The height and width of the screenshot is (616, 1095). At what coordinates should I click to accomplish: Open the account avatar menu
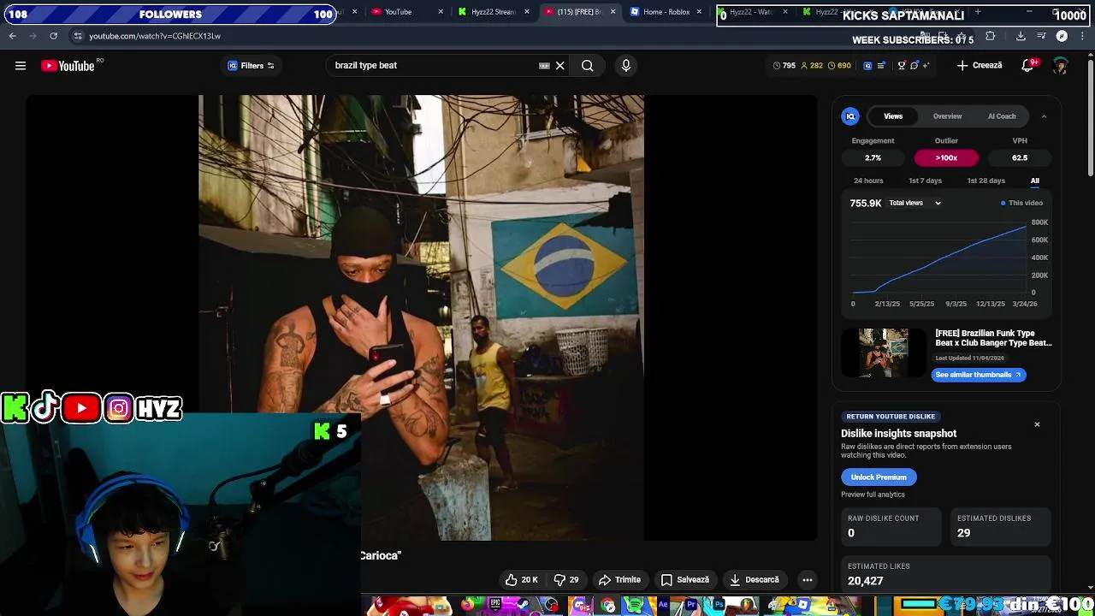pos(1061,65)
